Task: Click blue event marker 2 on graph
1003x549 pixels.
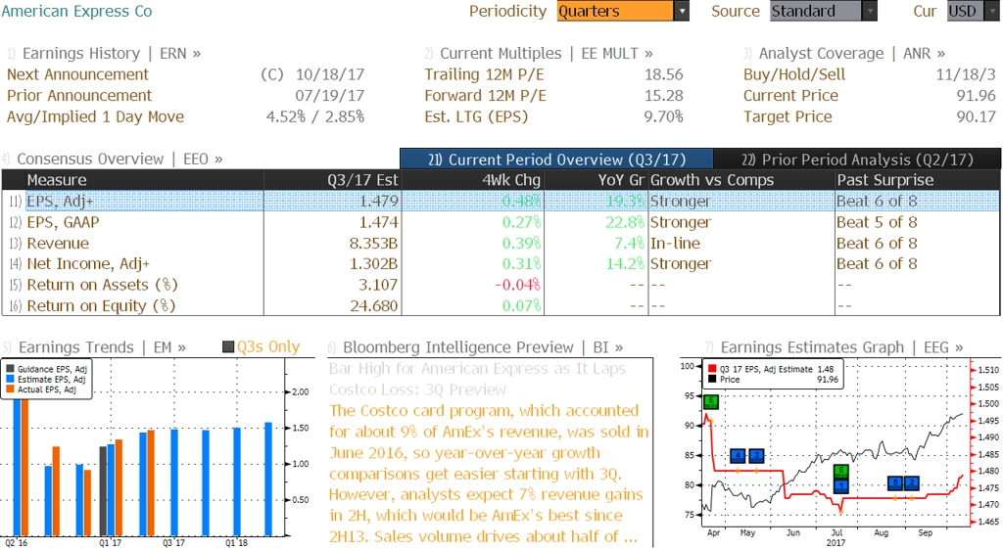Action: 912,483
